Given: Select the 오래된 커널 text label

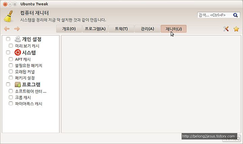Looking at the screenshot, I should pos(25,72).
